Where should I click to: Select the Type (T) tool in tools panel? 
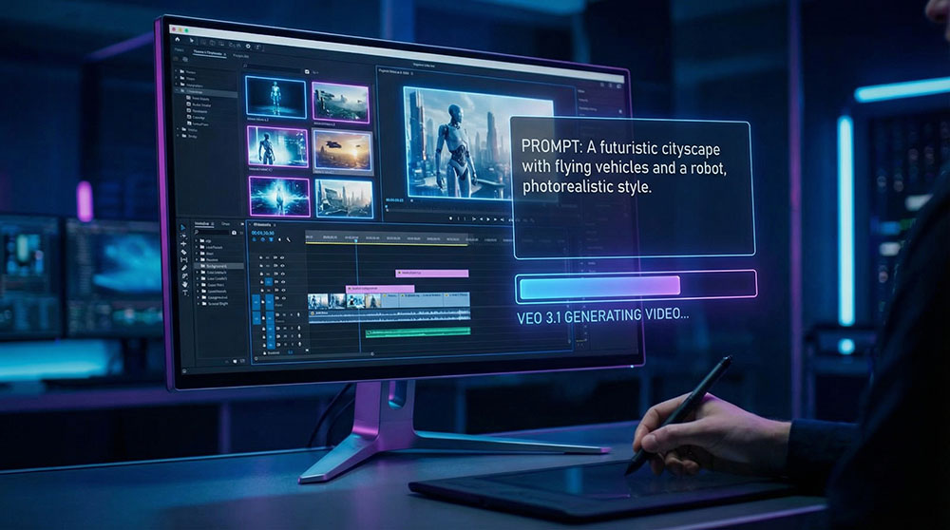(x=185, y=293)
